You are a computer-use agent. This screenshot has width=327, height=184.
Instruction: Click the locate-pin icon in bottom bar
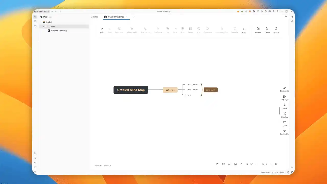(217, 164)
